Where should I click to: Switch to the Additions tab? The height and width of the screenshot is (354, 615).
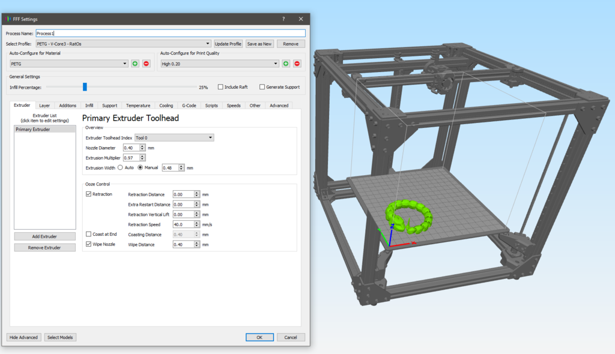[67, 106]
